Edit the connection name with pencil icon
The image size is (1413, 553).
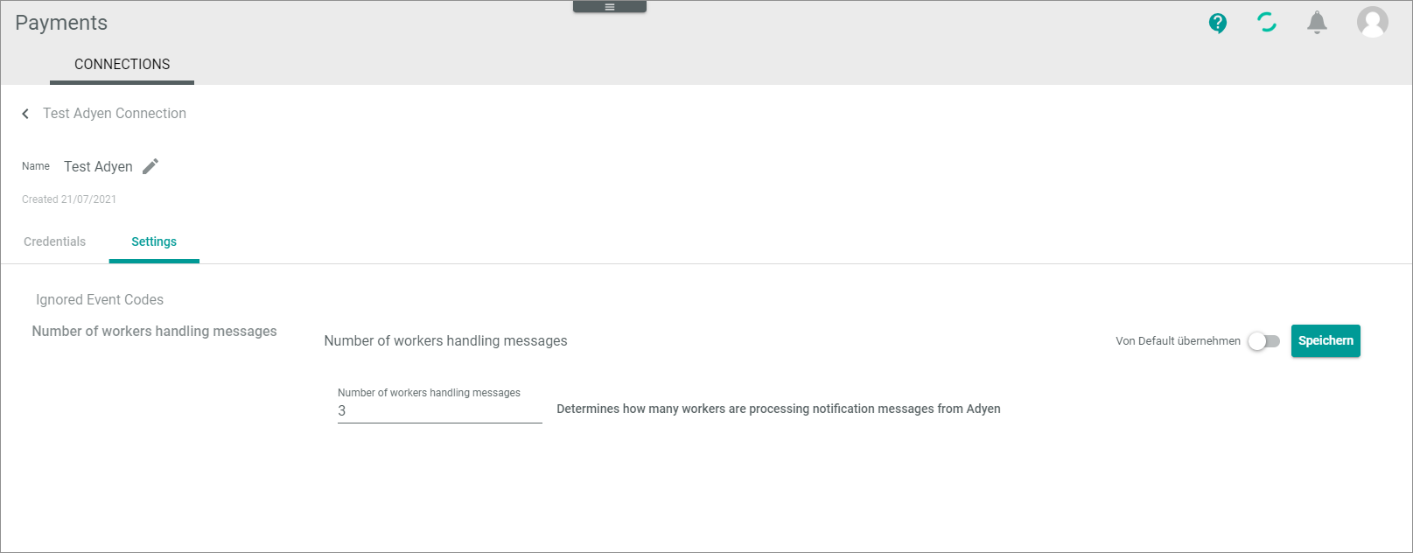150,166
